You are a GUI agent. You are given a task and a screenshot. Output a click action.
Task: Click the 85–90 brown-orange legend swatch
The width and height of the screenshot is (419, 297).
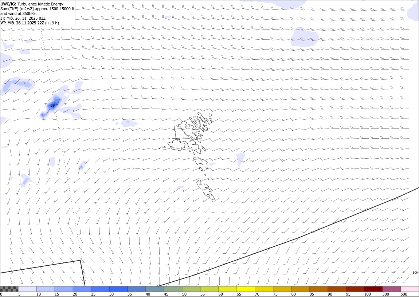318,289
